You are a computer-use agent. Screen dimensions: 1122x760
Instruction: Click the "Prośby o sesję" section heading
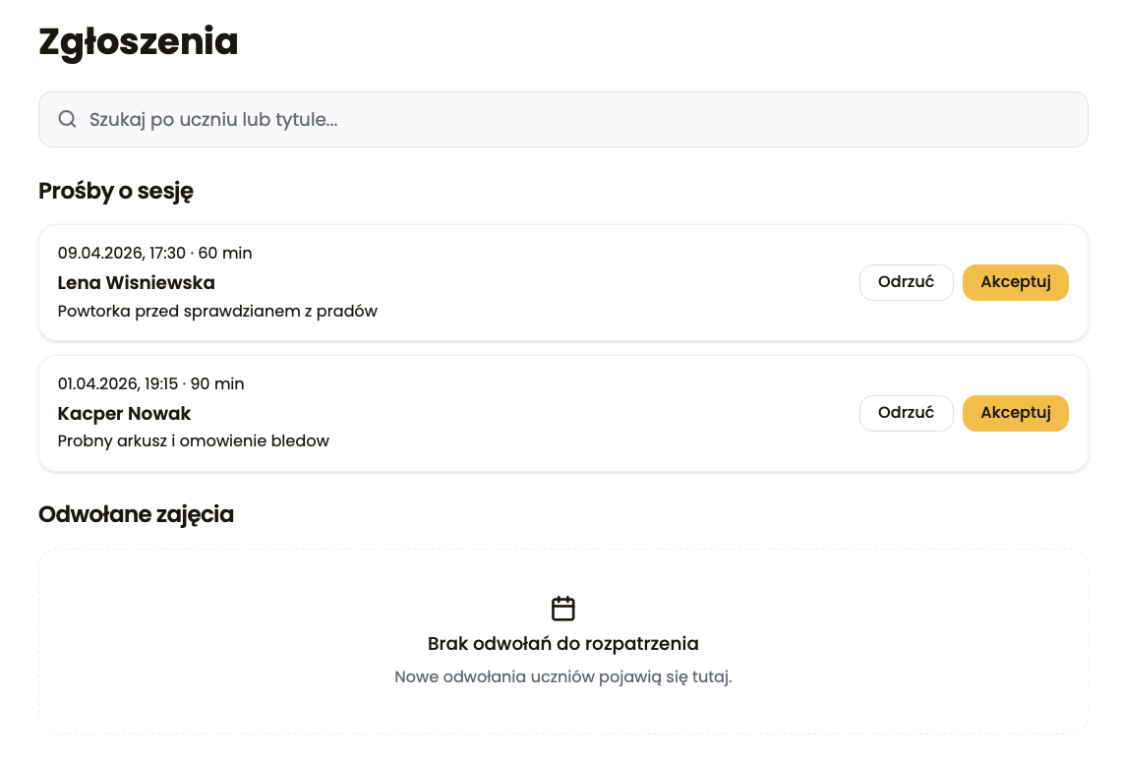click(115, 191)
